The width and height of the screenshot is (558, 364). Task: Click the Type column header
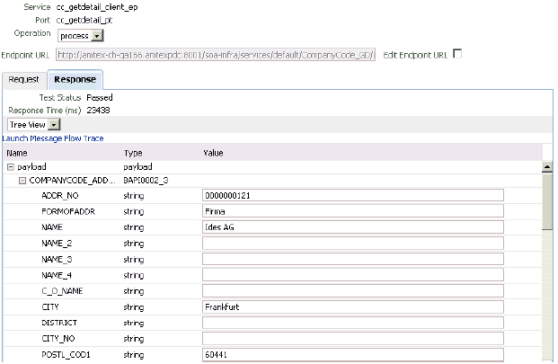(x=133, y=153)
